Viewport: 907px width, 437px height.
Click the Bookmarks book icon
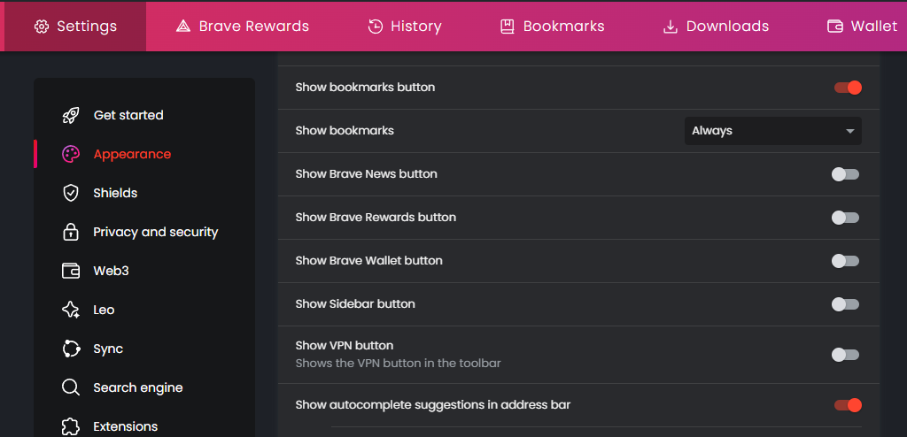pyautogui.click(x=508, y=27)
